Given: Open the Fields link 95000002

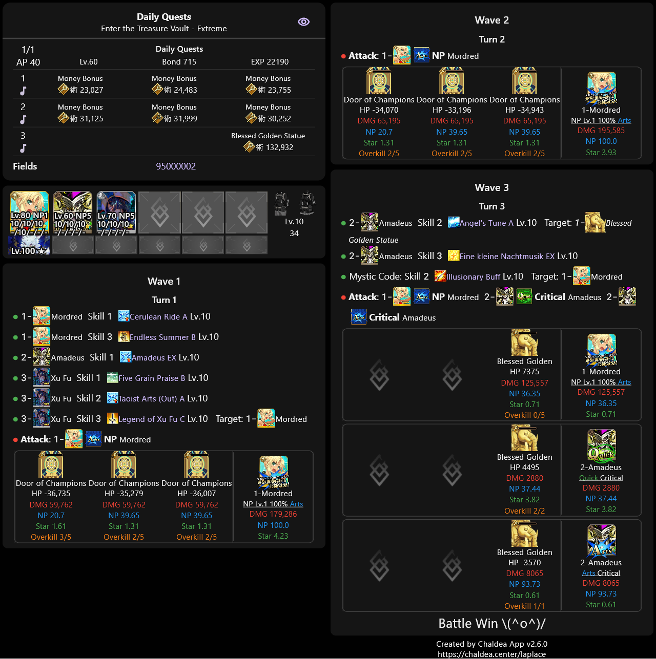Looking at the screenshot, I should click(x=176, y=166).
